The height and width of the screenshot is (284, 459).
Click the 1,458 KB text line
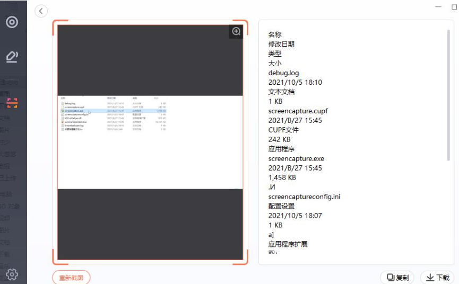pos(282,177)
